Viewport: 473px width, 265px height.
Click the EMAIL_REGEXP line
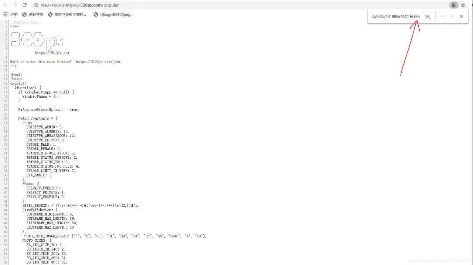coord(80,205)
